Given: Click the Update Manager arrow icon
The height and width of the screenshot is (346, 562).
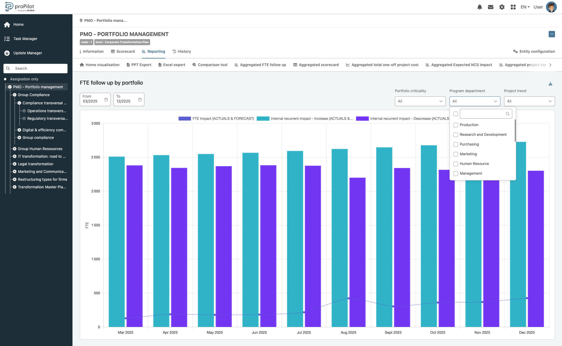Looking at the screenshot, I should tap(7, 53).
